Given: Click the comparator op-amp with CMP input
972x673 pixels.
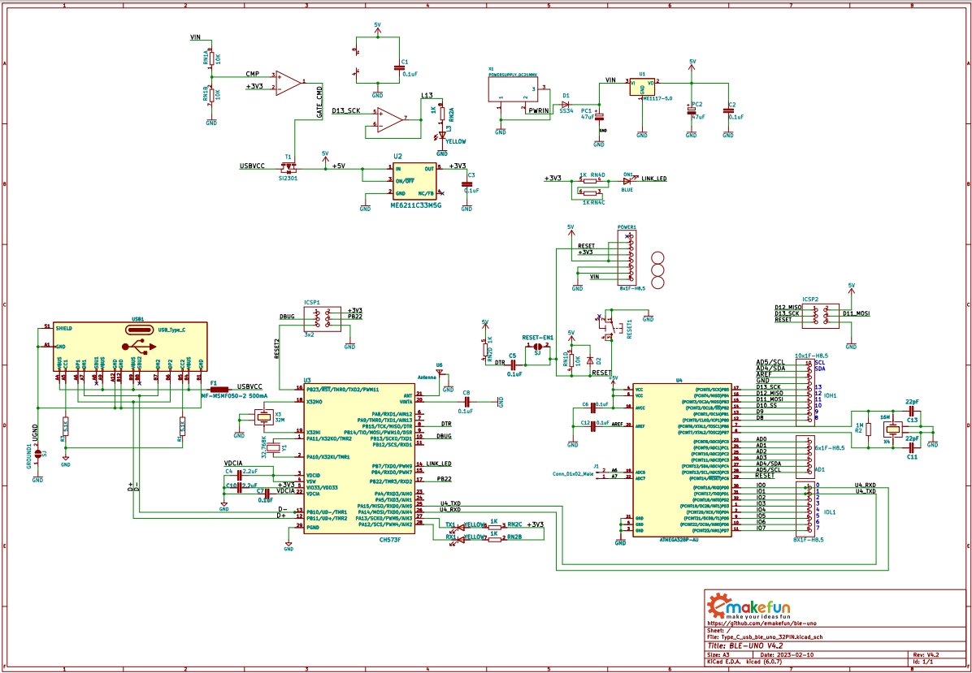Looking at the screenshot, I should pos(289,82).
